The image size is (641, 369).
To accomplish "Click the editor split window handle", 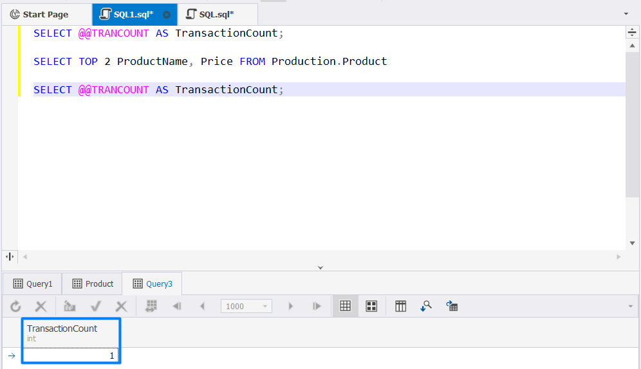I will [x=632, y=33].
